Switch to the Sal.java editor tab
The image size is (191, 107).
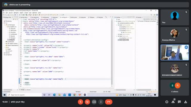pyautogui.click(x=91, y=17)
